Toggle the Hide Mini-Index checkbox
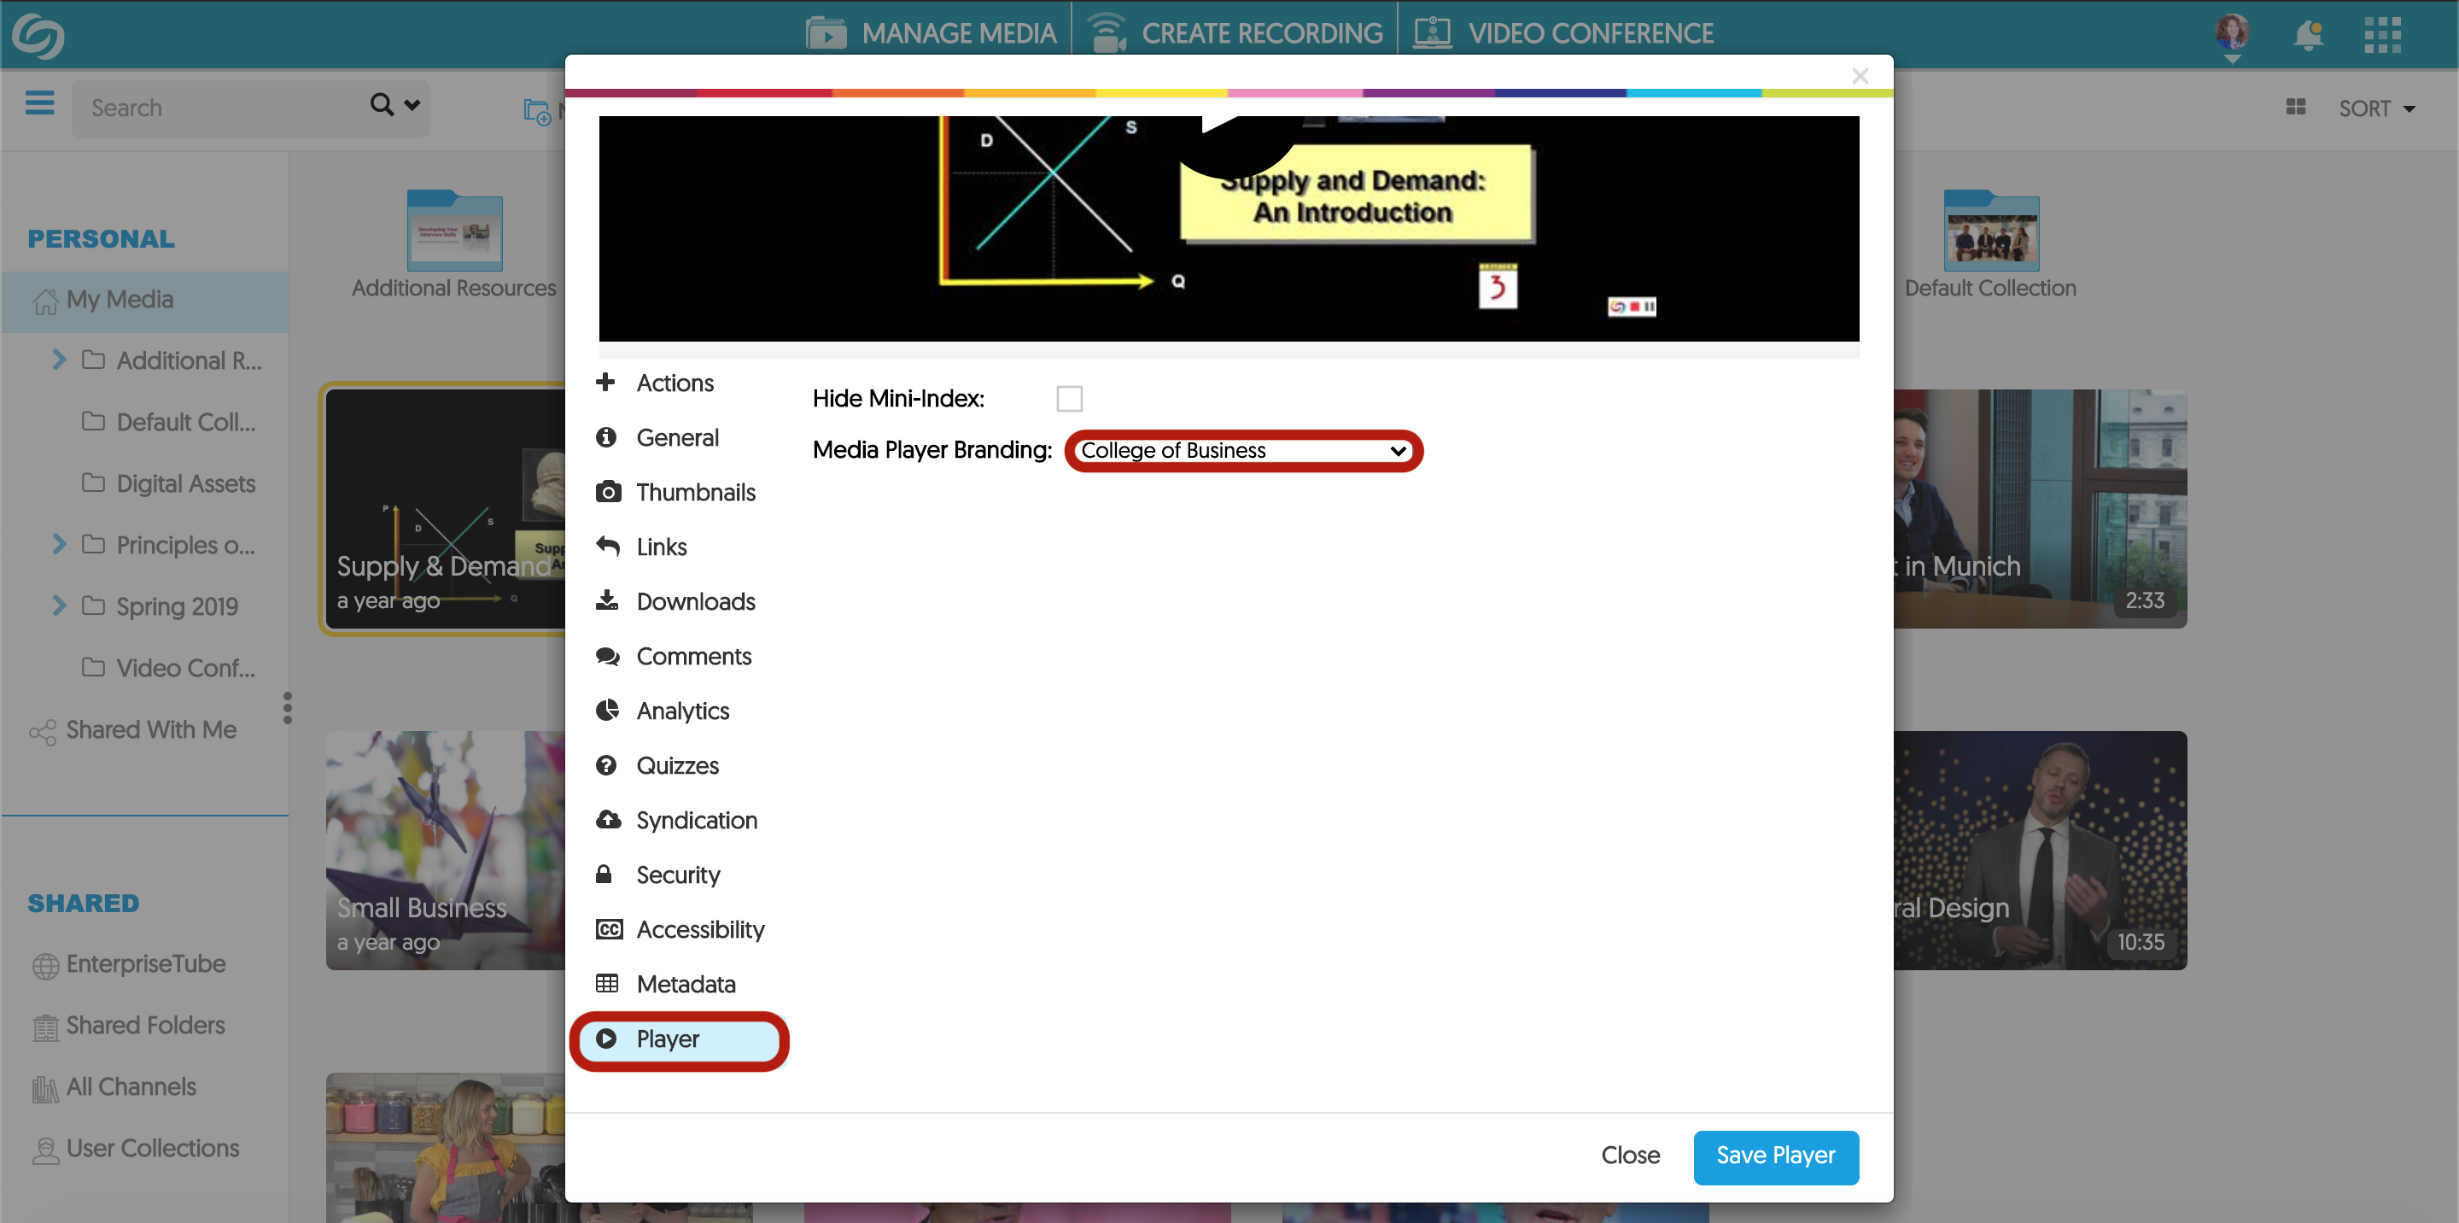The image size is (2459, 1223). 1069,398
